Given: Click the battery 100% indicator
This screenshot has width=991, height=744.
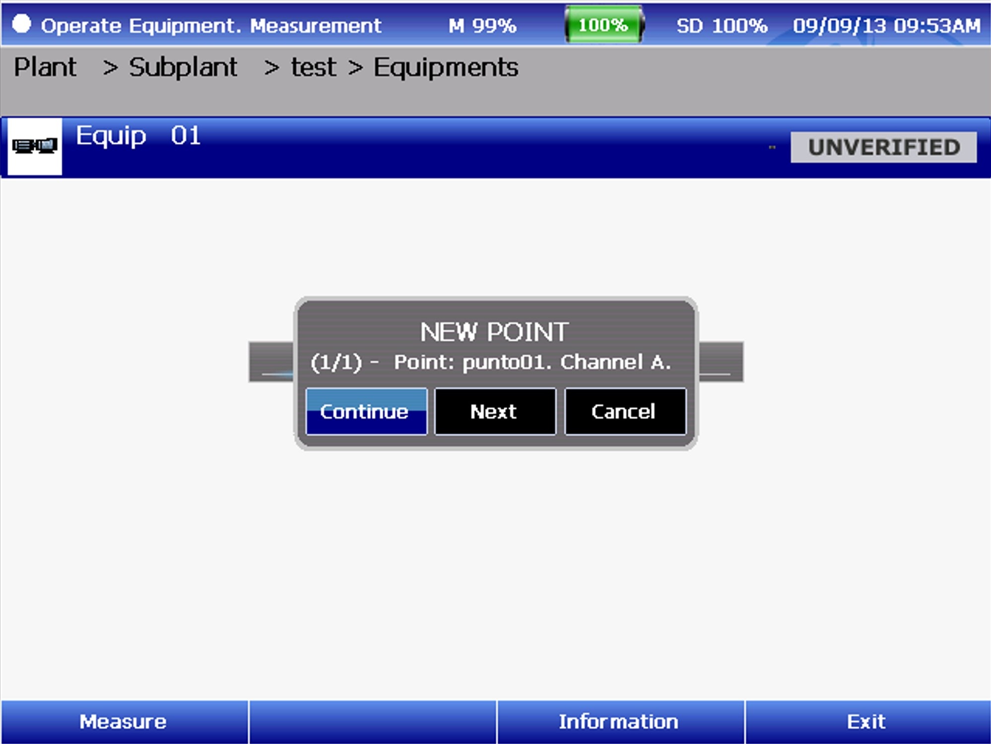Looking at the screenshot, I should click(x=602, y=25).
